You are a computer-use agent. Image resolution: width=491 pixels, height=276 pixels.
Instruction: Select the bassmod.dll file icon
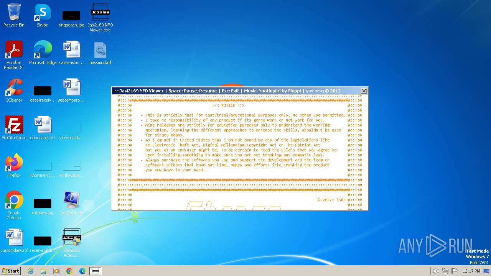pos(101,53)
